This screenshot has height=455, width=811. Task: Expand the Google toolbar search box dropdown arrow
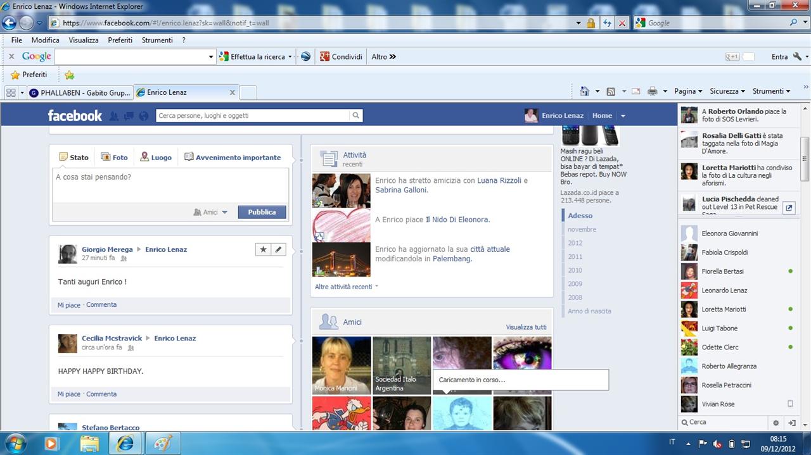(x=211, y=57)
